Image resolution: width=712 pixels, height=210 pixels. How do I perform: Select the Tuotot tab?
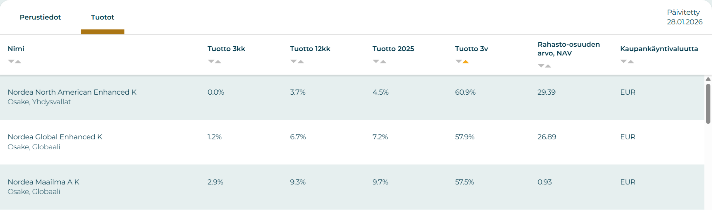(x=102, y=17)
